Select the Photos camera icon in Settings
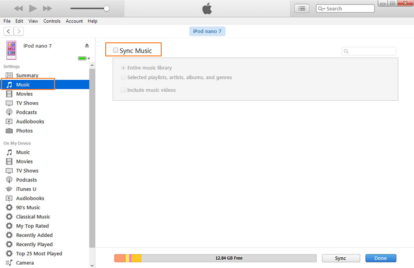 [9, 131]
